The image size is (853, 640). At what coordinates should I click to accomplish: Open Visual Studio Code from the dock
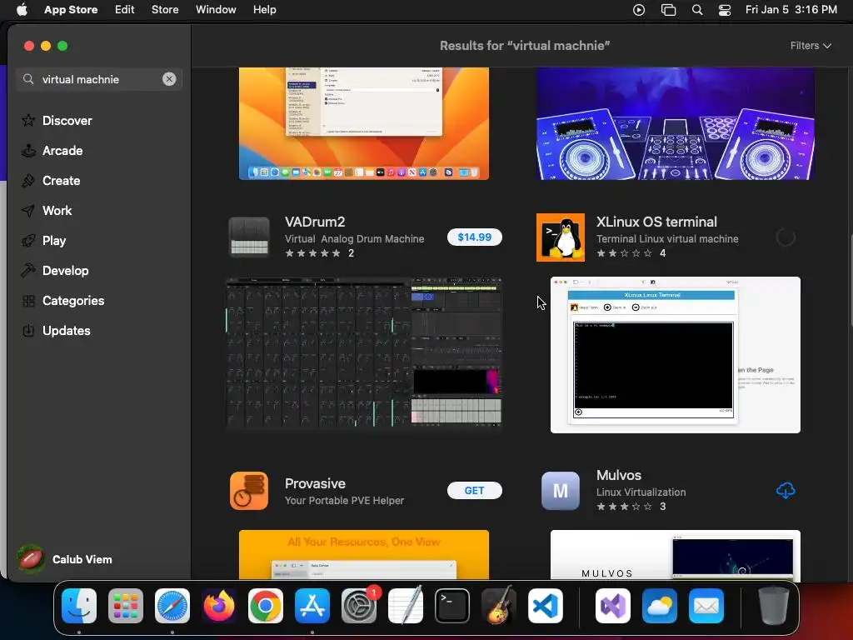click(546, 606)
